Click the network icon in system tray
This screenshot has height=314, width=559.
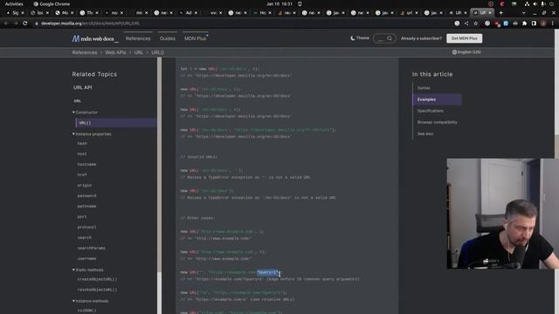[x=527, y=3]
